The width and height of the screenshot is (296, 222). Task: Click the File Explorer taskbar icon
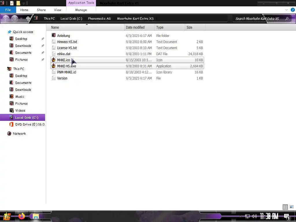point(36,216)
